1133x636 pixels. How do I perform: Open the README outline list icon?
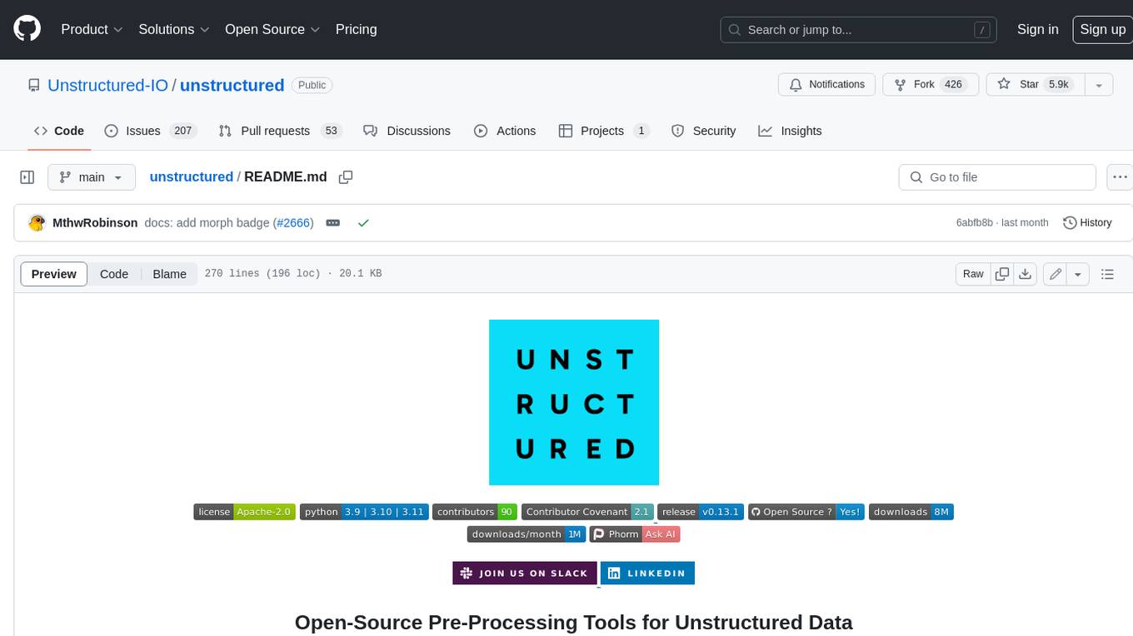tap(1107, 274)
